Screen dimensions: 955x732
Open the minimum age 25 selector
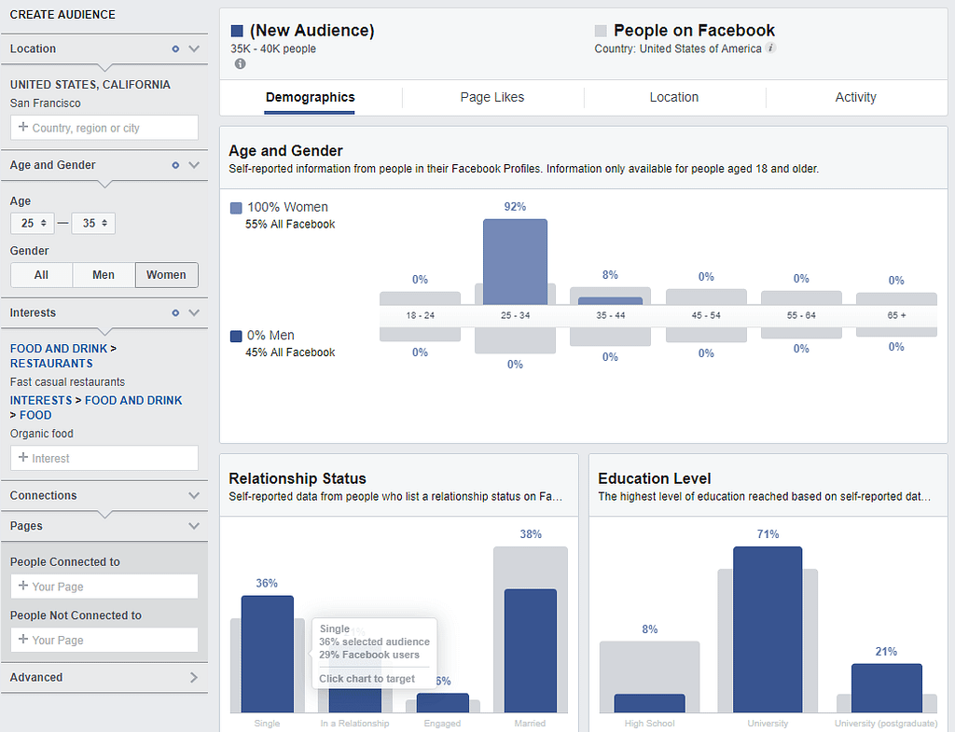click(33, 224)
